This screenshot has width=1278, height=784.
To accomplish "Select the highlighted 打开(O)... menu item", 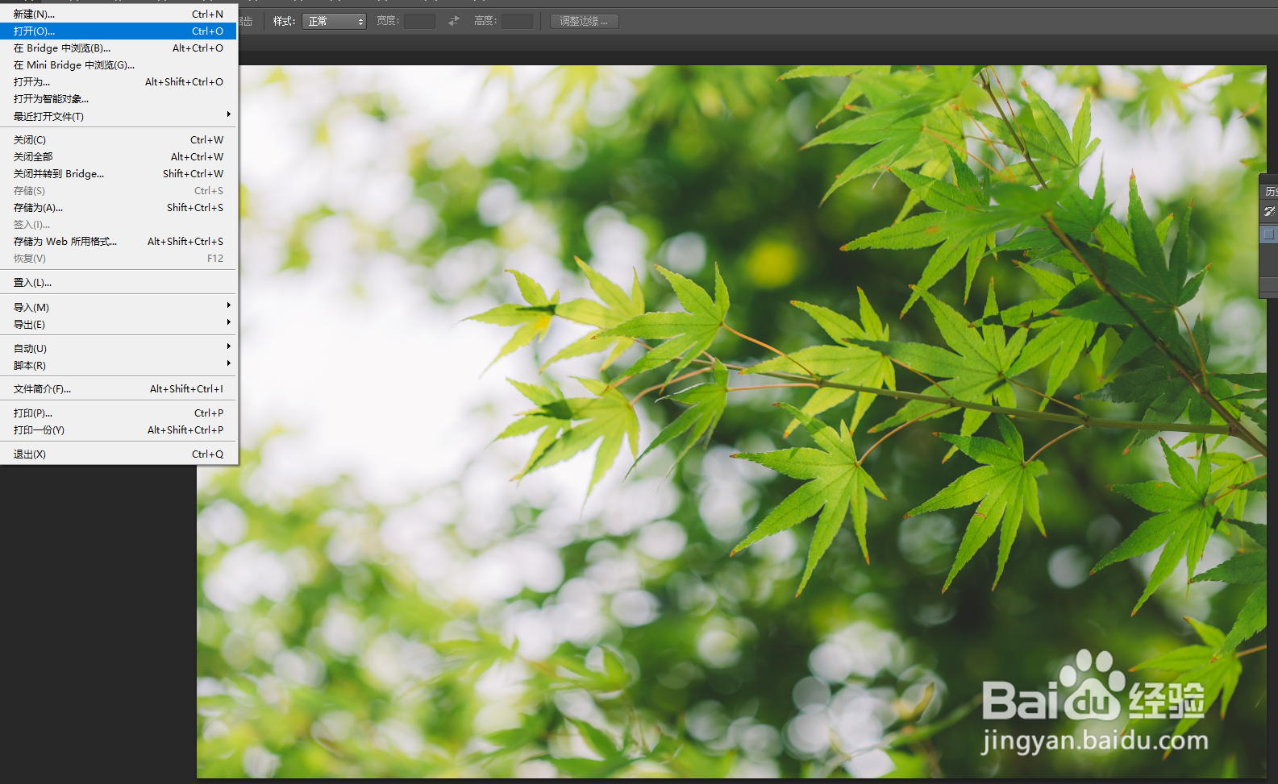I will 119,31.
